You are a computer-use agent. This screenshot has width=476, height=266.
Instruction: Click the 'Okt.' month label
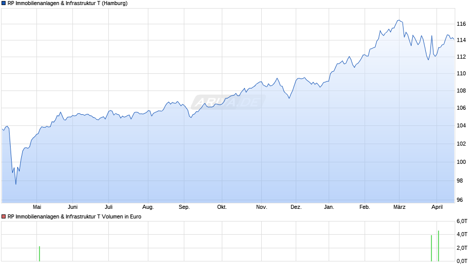[x=222, y=207]
